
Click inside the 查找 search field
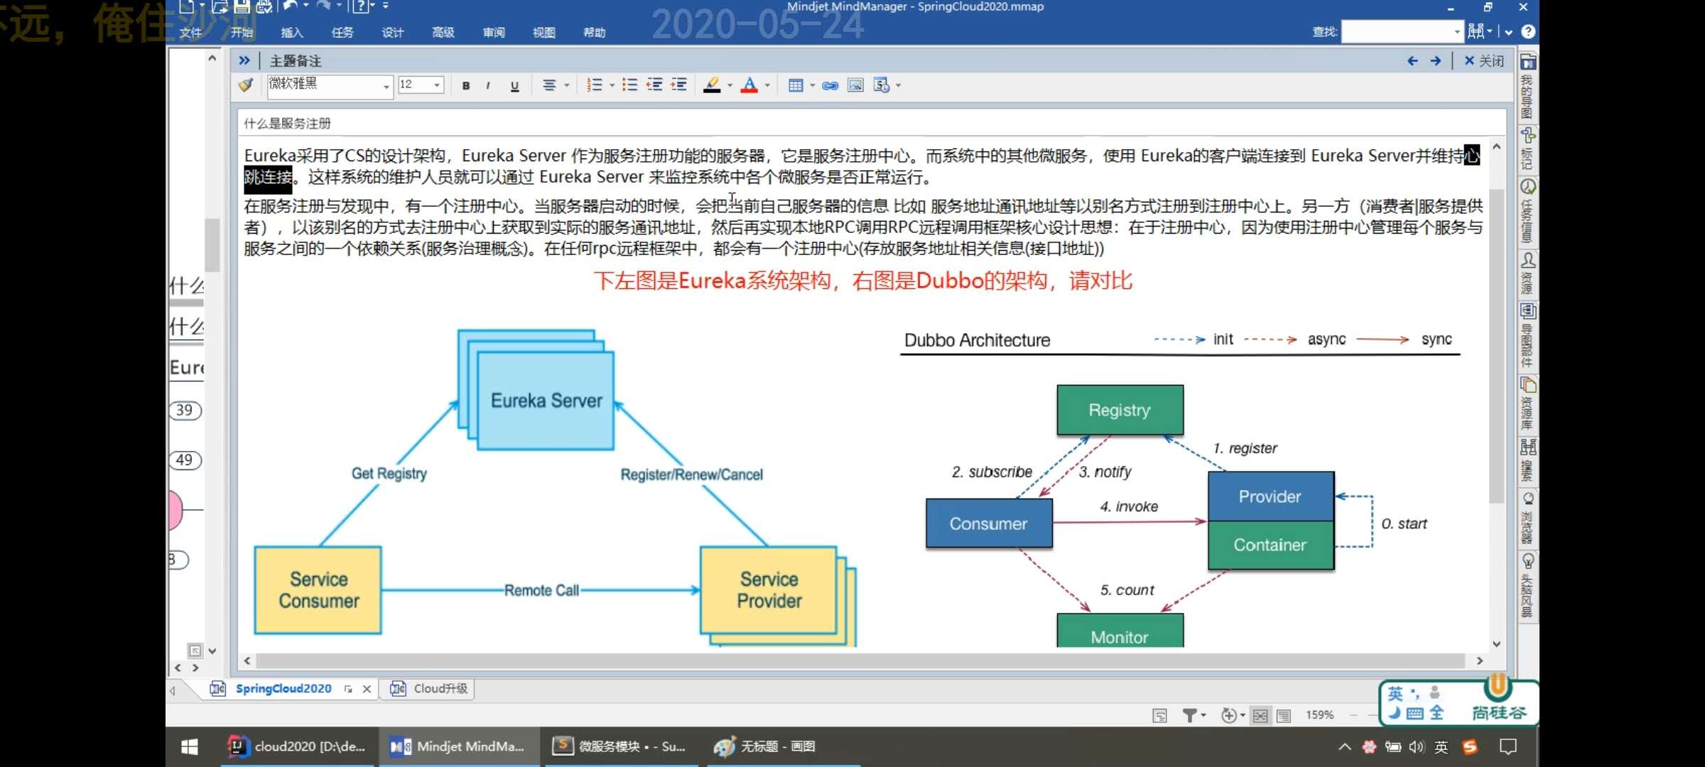point(1400,32)
